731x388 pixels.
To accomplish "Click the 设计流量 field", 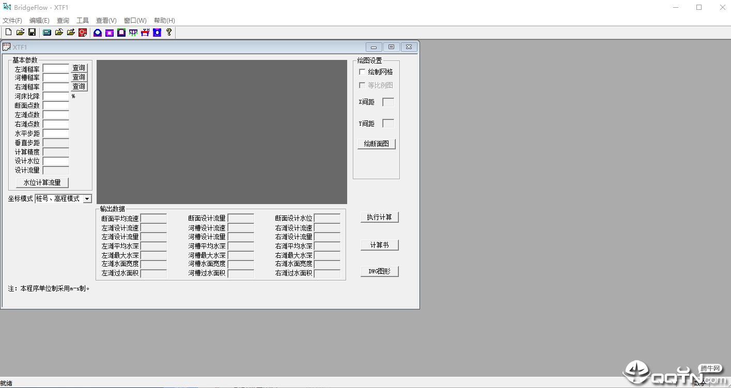I will 56,170.
